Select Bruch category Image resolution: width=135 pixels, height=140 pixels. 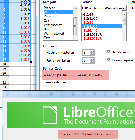(x=58, y=29)
